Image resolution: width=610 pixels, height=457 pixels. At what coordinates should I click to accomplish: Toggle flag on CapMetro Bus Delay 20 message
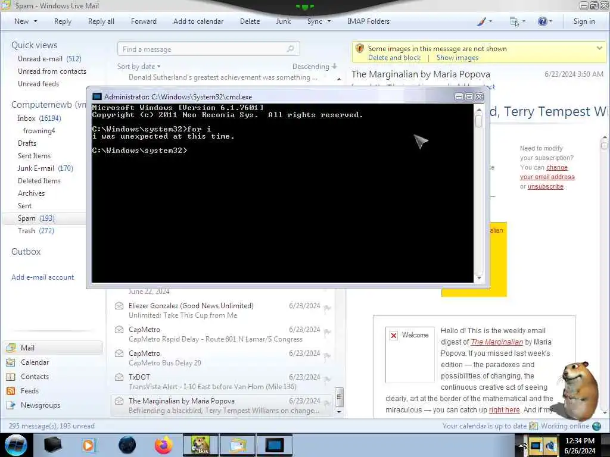(328, 356)
